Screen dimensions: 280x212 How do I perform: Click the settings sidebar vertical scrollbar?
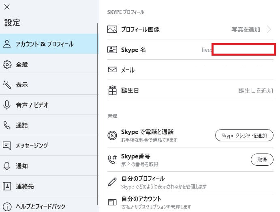(x=98, y=114)
